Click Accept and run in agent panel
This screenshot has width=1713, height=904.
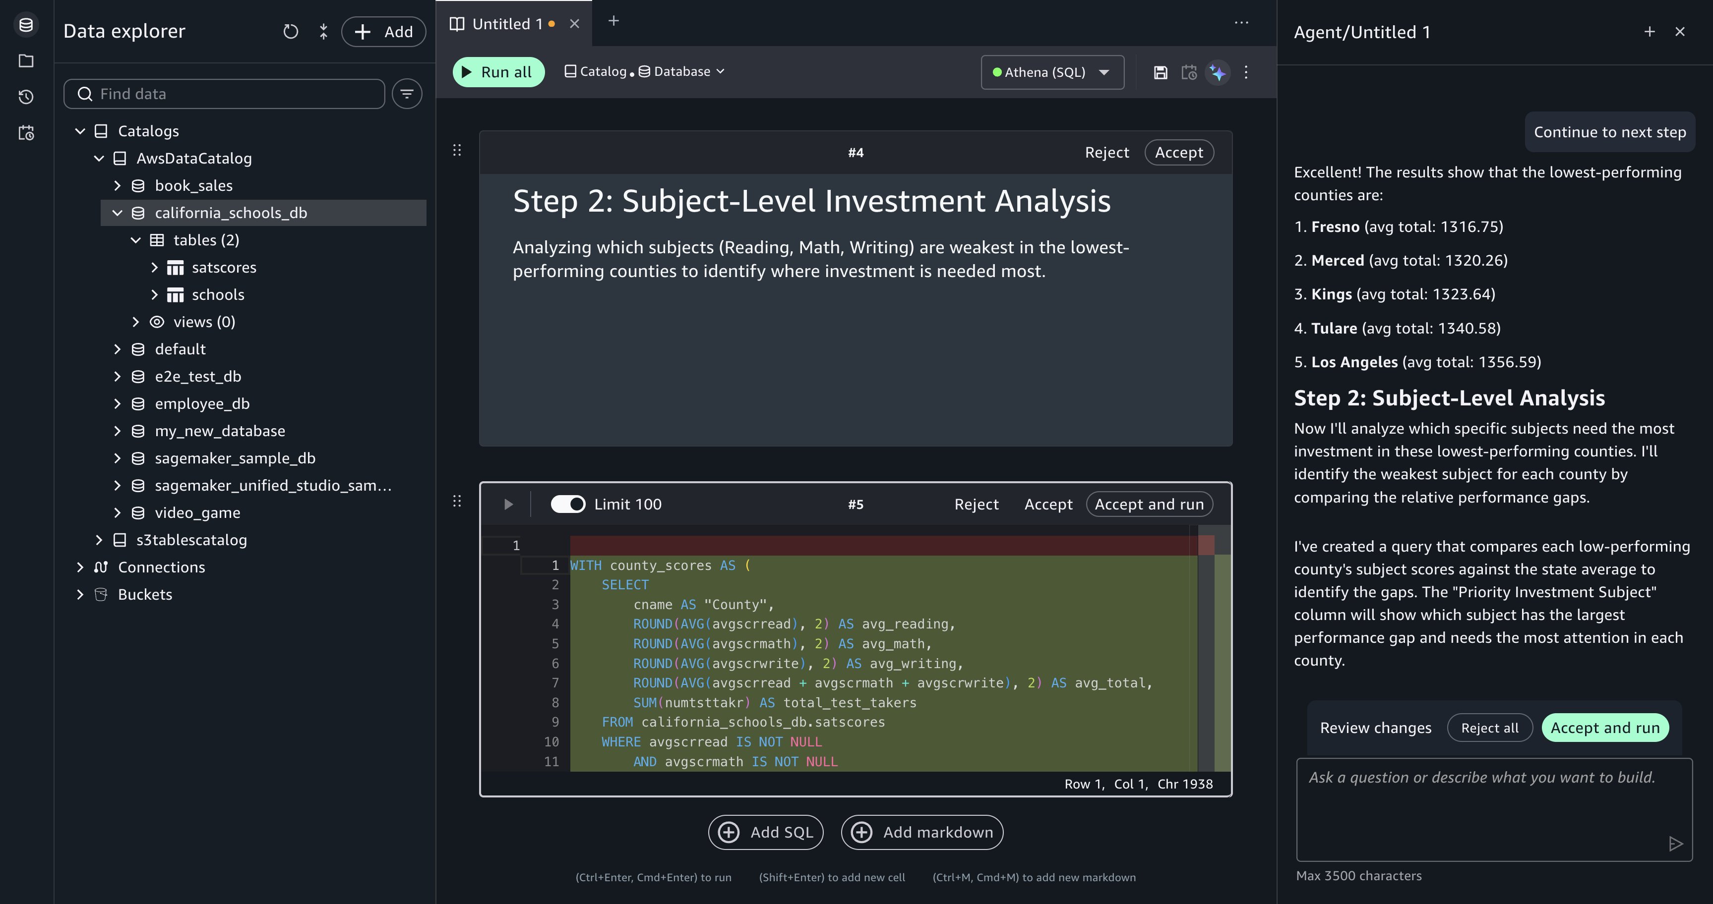[1605, 728]
